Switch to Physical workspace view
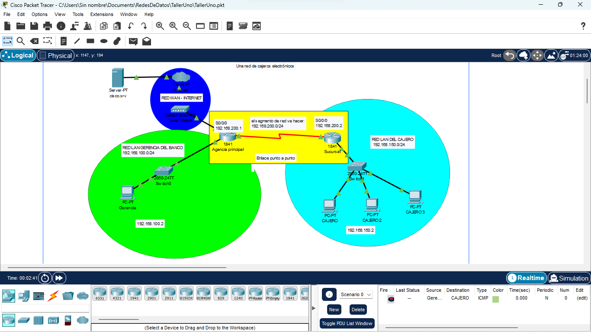The width and height of the screenshot is (591, 332). [x=55, y=55]
